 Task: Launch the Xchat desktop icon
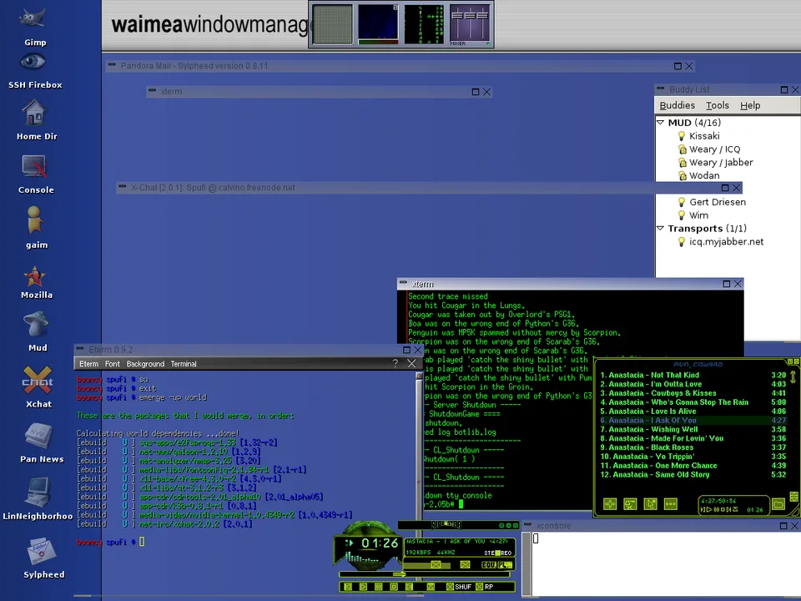[x=38, y=381]
